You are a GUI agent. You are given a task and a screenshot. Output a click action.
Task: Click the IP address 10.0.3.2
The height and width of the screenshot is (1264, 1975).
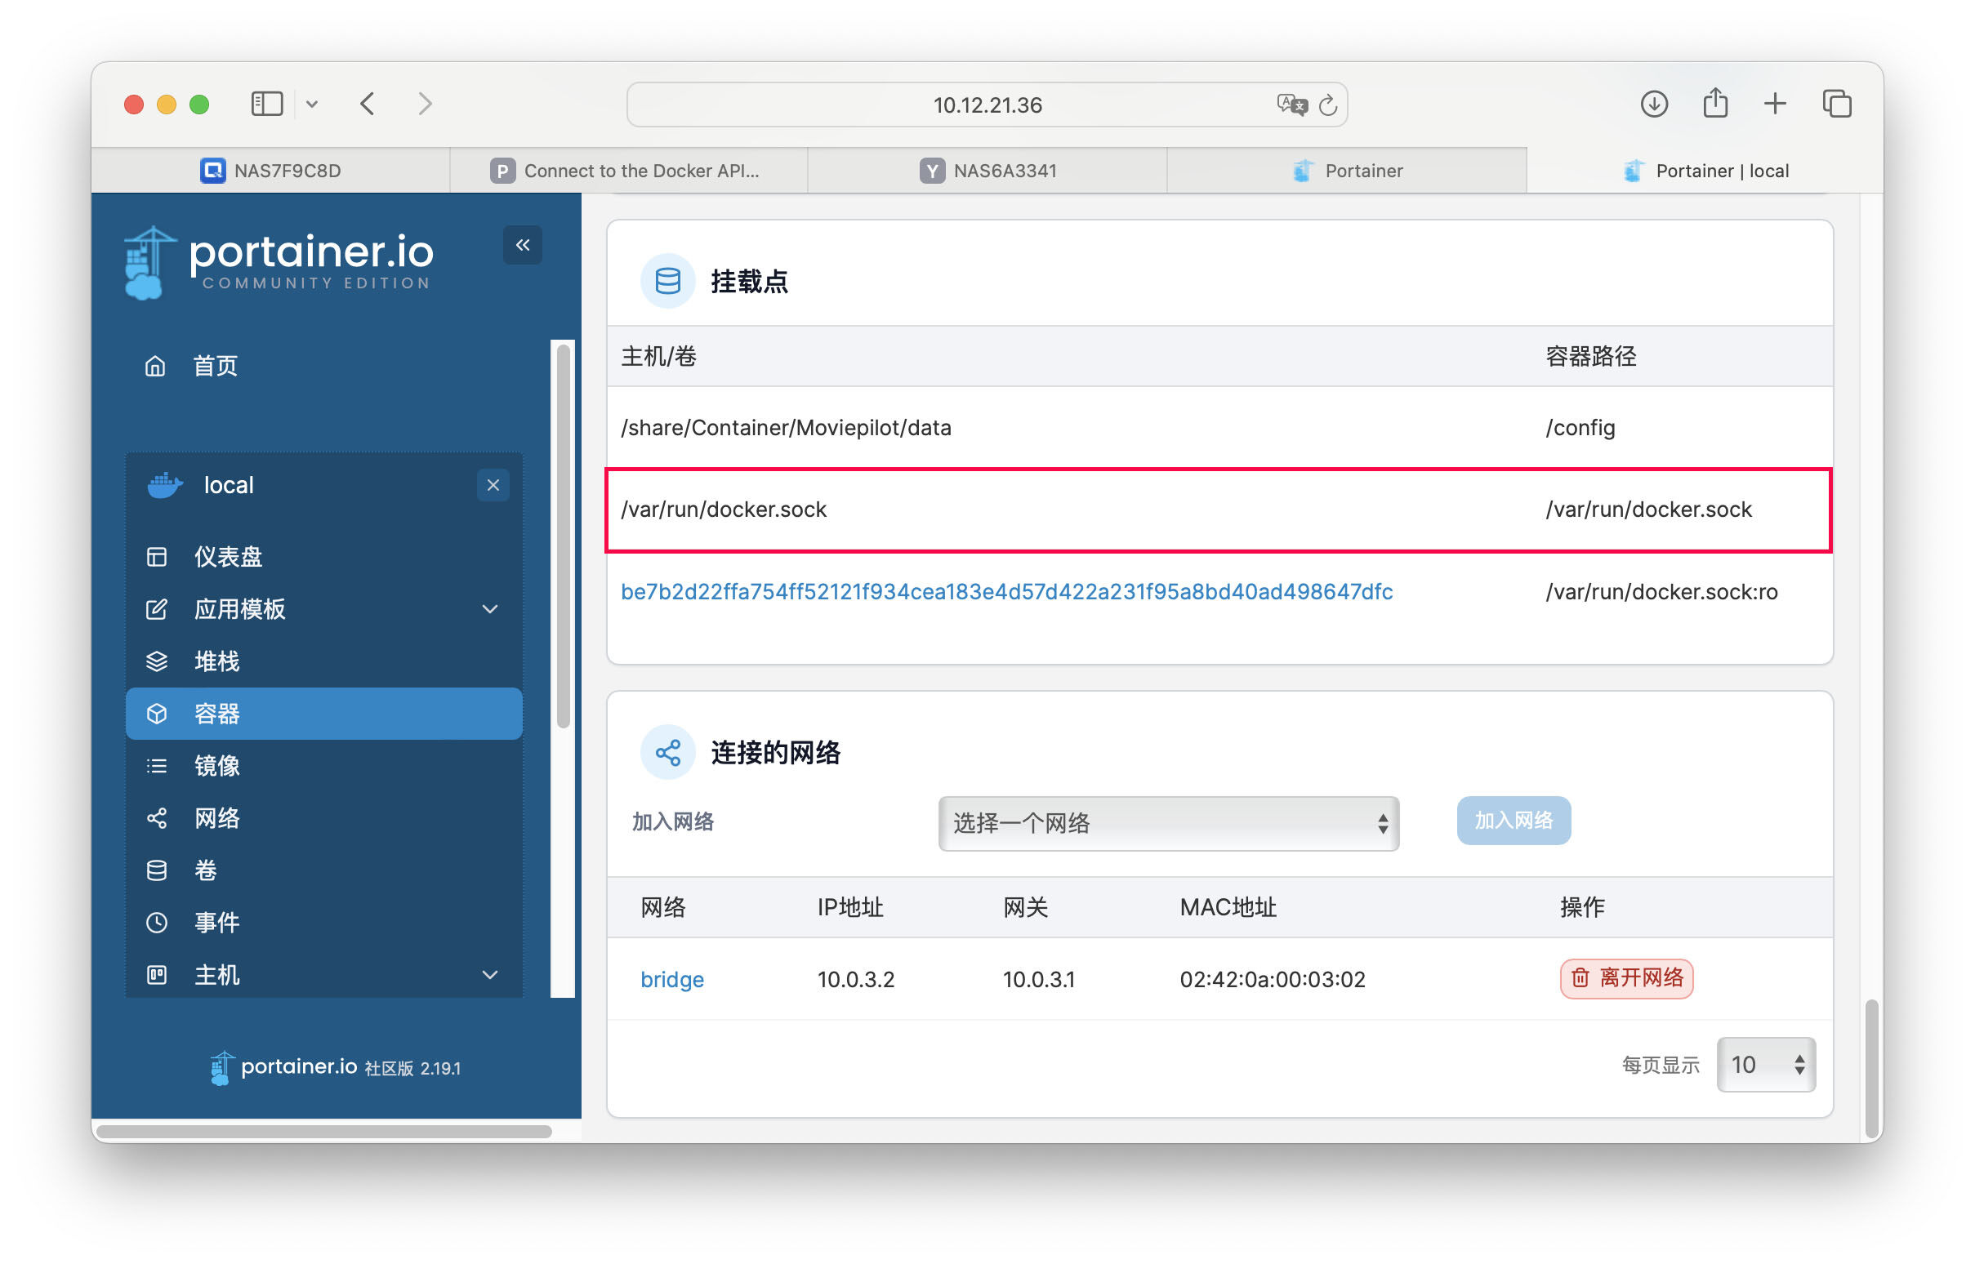click(855, 979)
